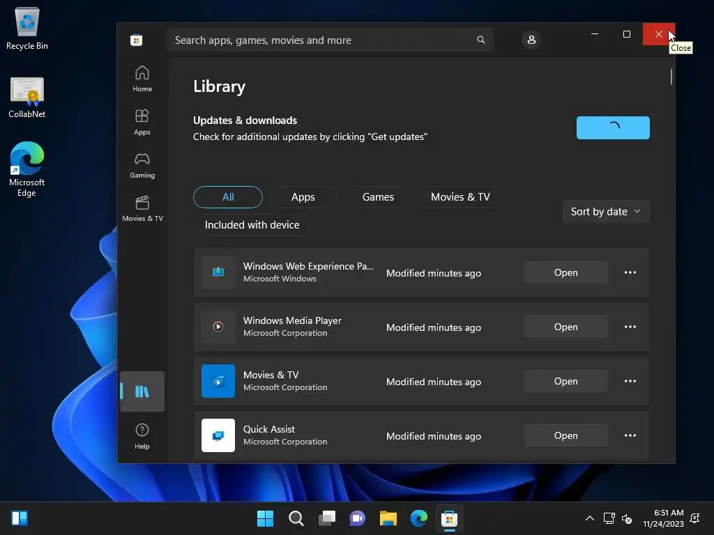714x535 pixels.
Task: Select Microsoft Edge desktop shortcut
Action: 27,169
